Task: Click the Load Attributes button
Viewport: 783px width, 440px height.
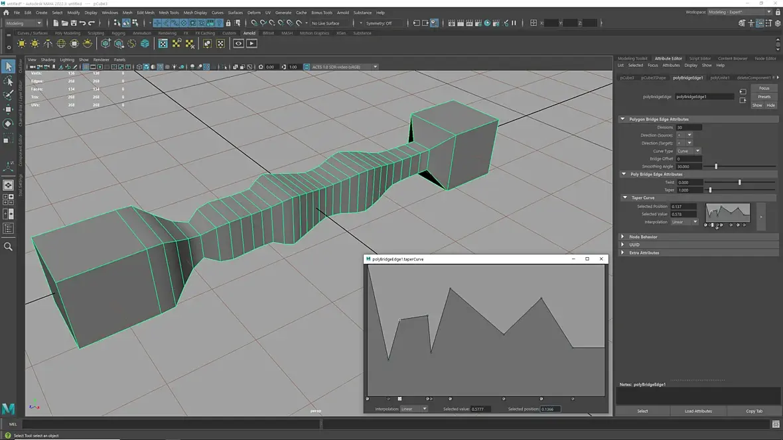Action: (x=698, y=411)
